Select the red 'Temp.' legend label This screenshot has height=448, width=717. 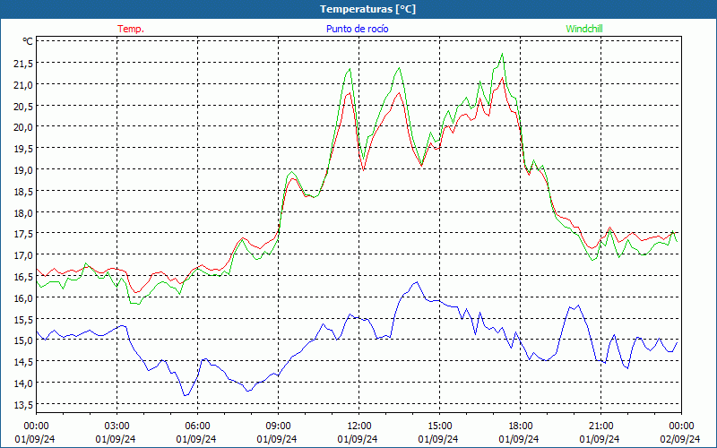pyautogui.click(x=131, y=29)
